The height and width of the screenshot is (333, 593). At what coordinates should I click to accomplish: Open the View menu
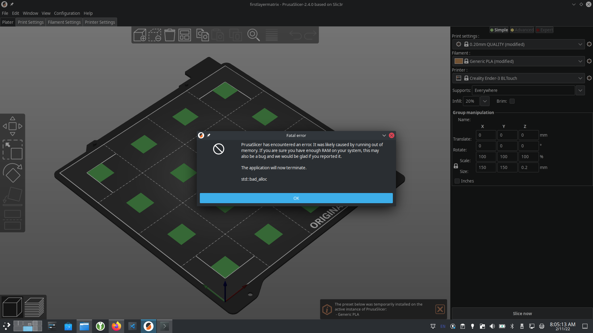click(46, 13)
